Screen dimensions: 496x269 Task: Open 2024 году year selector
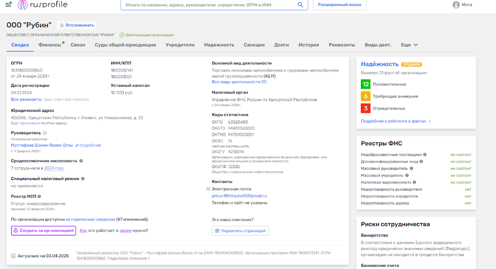click(x=54, y=168)
